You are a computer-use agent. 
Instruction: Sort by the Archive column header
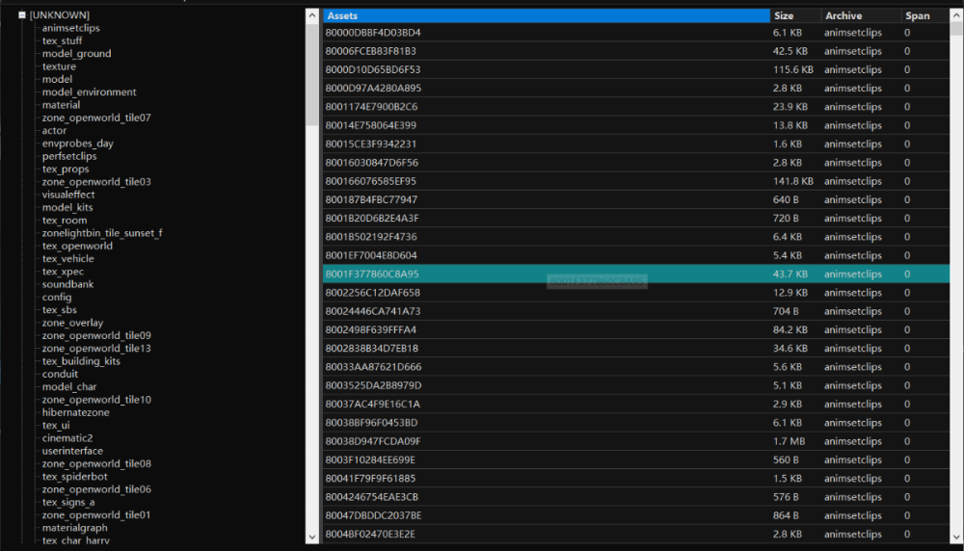tap(861, 16)
